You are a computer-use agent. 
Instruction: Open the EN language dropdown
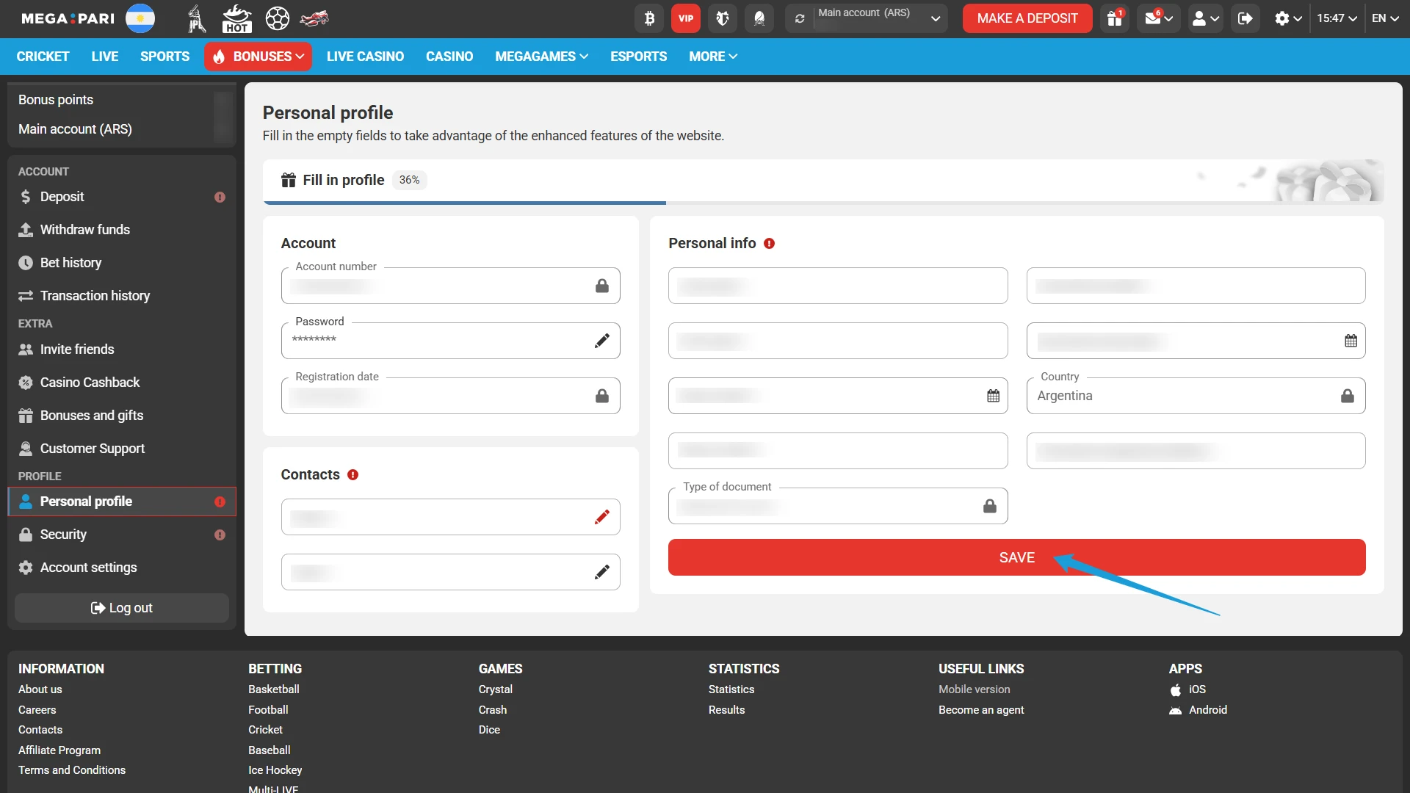coord(1385,18)
